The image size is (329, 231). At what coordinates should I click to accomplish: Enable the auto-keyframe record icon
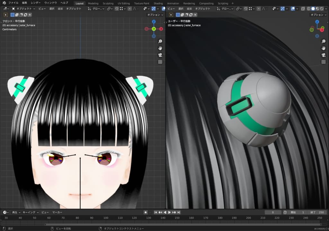pos(146,212)
